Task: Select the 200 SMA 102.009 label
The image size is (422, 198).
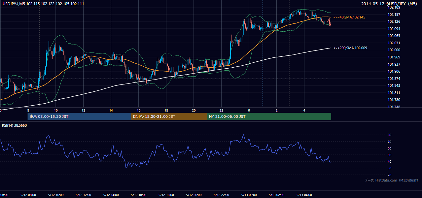Action: click(350, 48)
